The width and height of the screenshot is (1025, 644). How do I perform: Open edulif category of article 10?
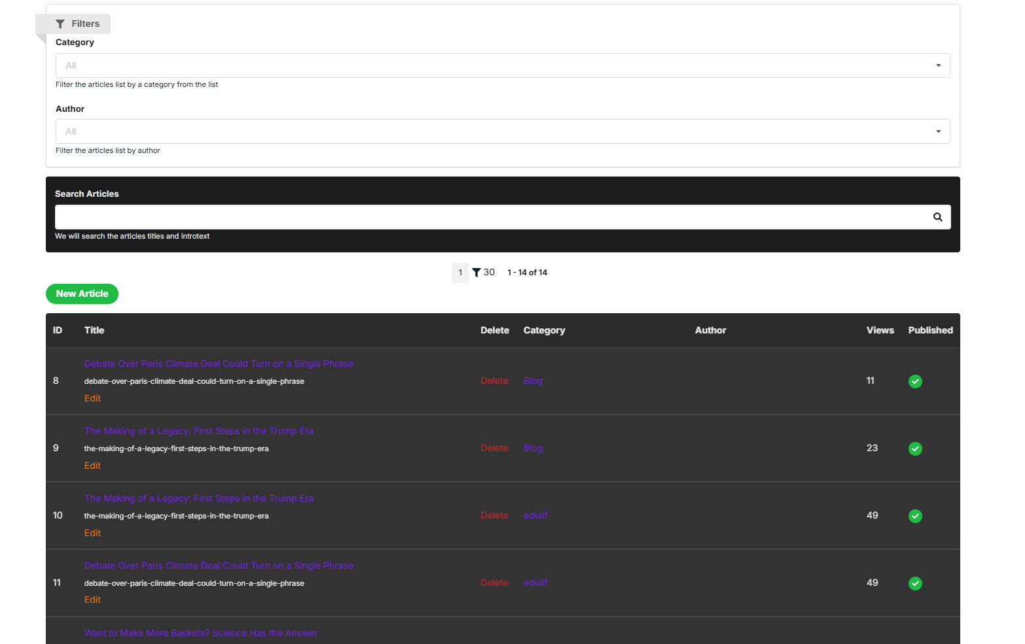pos(535,515)
